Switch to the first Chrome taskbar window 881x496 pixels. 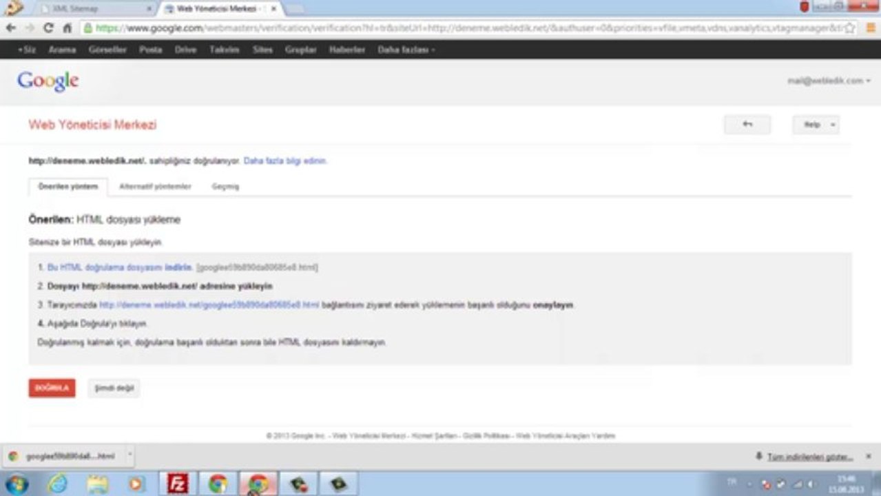coord(218,484)
